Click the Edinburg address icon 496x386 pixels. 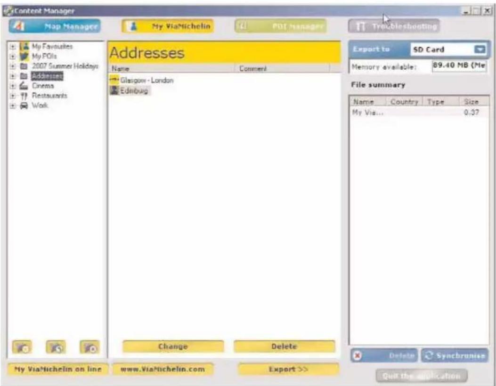pos(114,90)
